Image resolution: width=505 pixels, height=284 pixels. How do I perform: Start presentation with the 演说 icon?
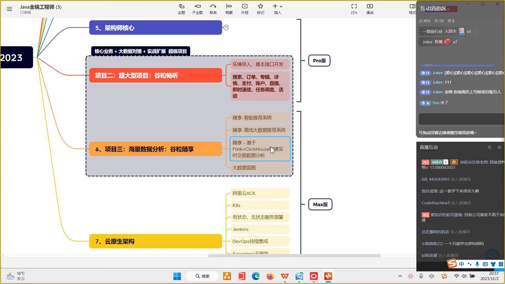point(369,9)
